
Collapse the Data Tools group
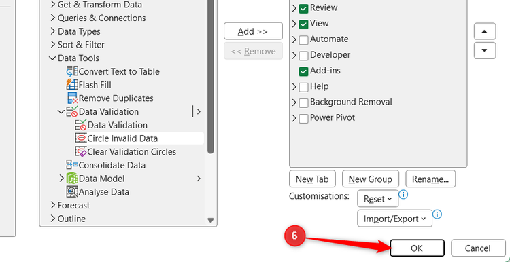[x=52, y=58]
